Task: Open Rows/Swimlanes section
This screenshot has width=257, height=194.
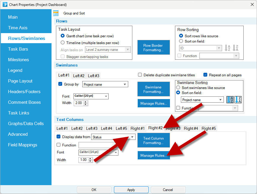Action: pos(27,38)
